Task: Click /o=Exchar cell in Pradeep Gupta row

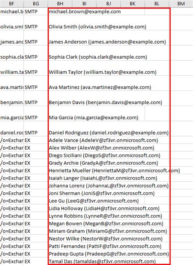Action: (12, 254)
